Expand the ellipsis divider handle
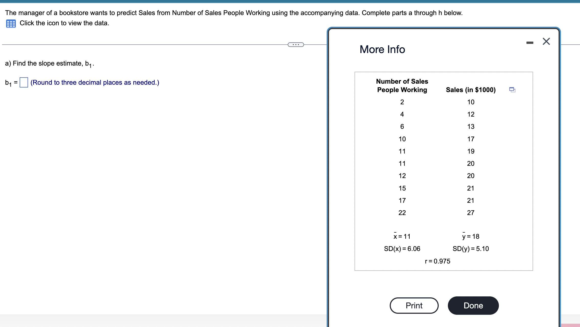This screenshot has height=327, width=580. coord(296,45)
